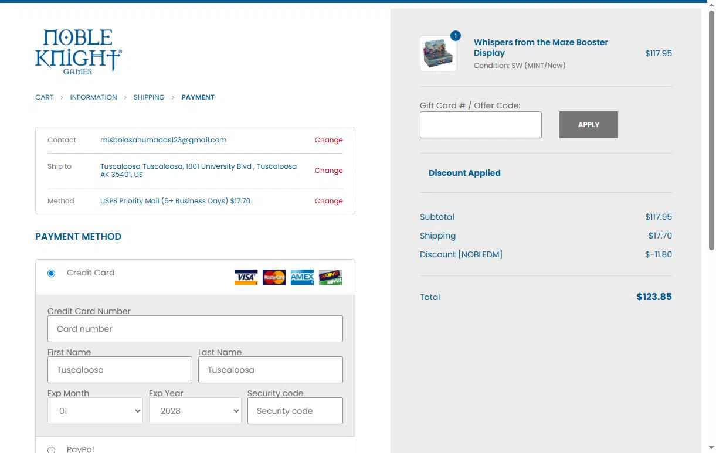Click the Discount [NOBLEDM] label
This screenshot has width=716, height=453.
coord(461,254)
